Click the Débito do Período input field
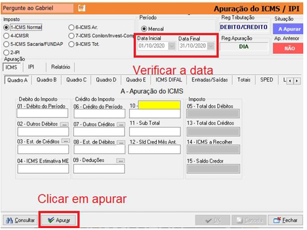The height and width of the screenshot is (230, 307). tap(42, 113)
